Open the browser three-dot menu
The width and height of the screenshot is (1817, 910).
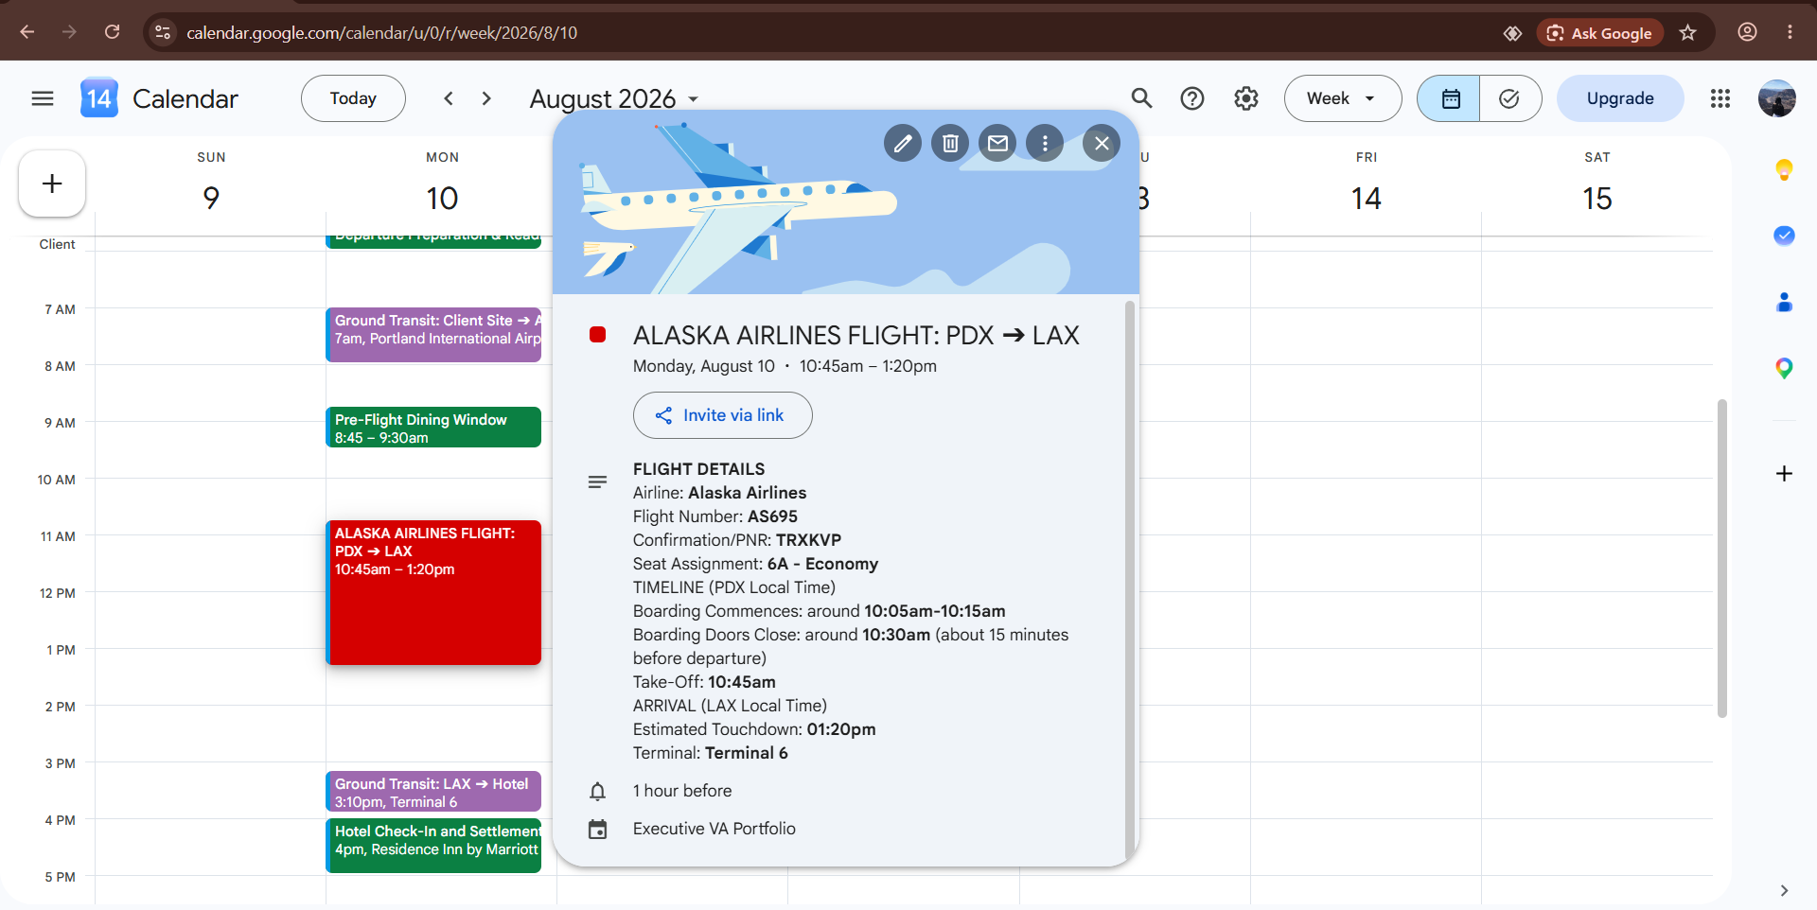click(x=1790, y=32)
